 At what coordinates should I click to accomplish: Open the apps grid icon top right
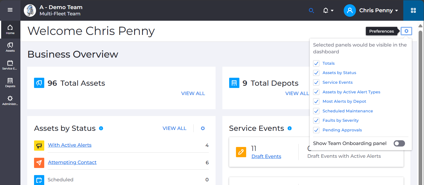[413, 10]
